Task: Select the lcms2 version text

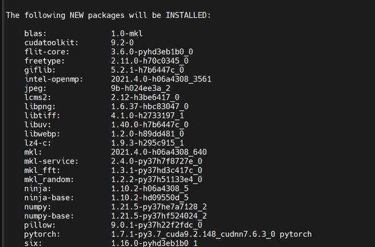Action: point(145,98)
